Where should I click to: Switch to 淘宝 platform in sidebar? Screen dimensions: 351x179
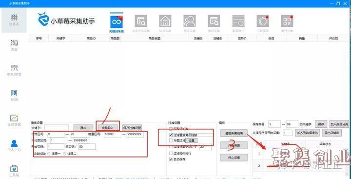pos(14,45)
